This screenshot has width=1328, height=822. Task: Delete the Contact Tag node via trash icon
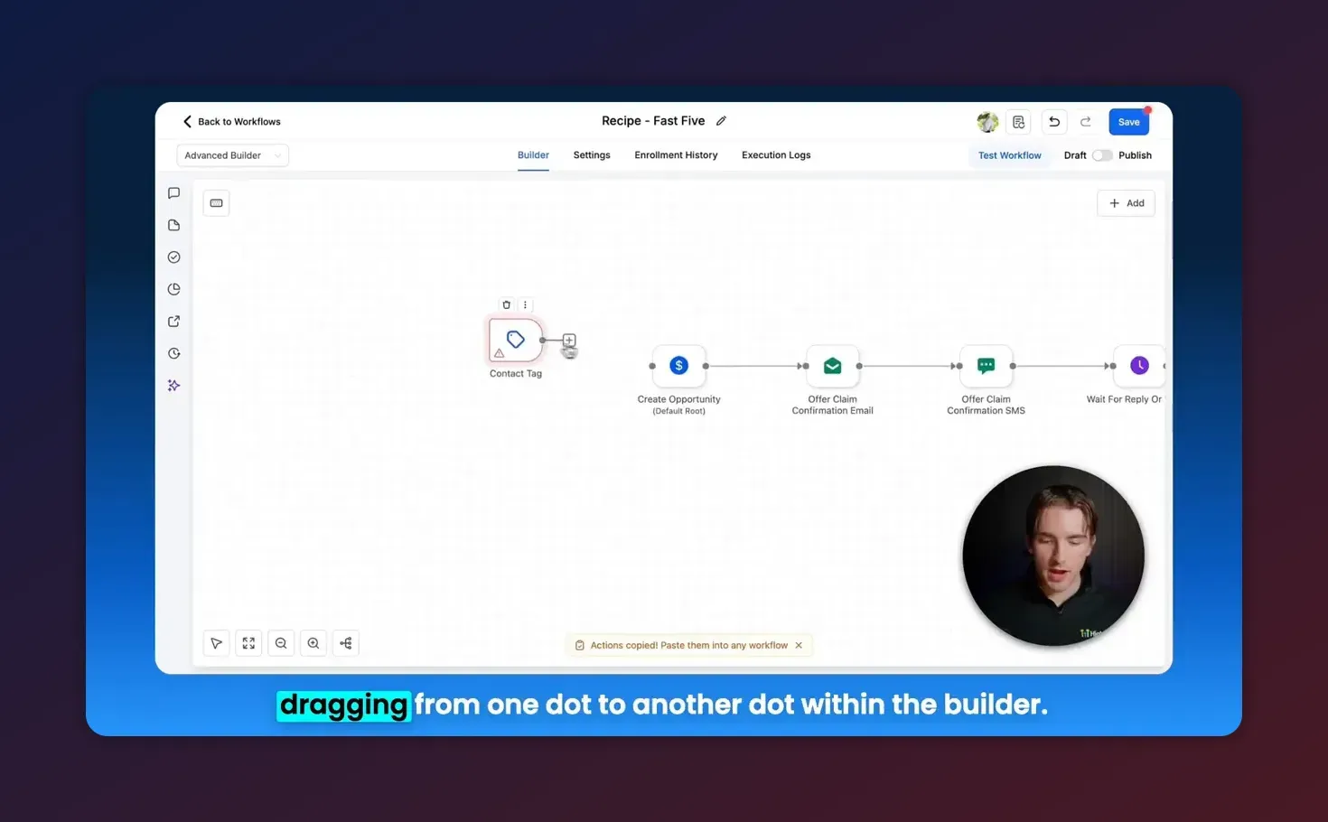click(x=506, y=304)
